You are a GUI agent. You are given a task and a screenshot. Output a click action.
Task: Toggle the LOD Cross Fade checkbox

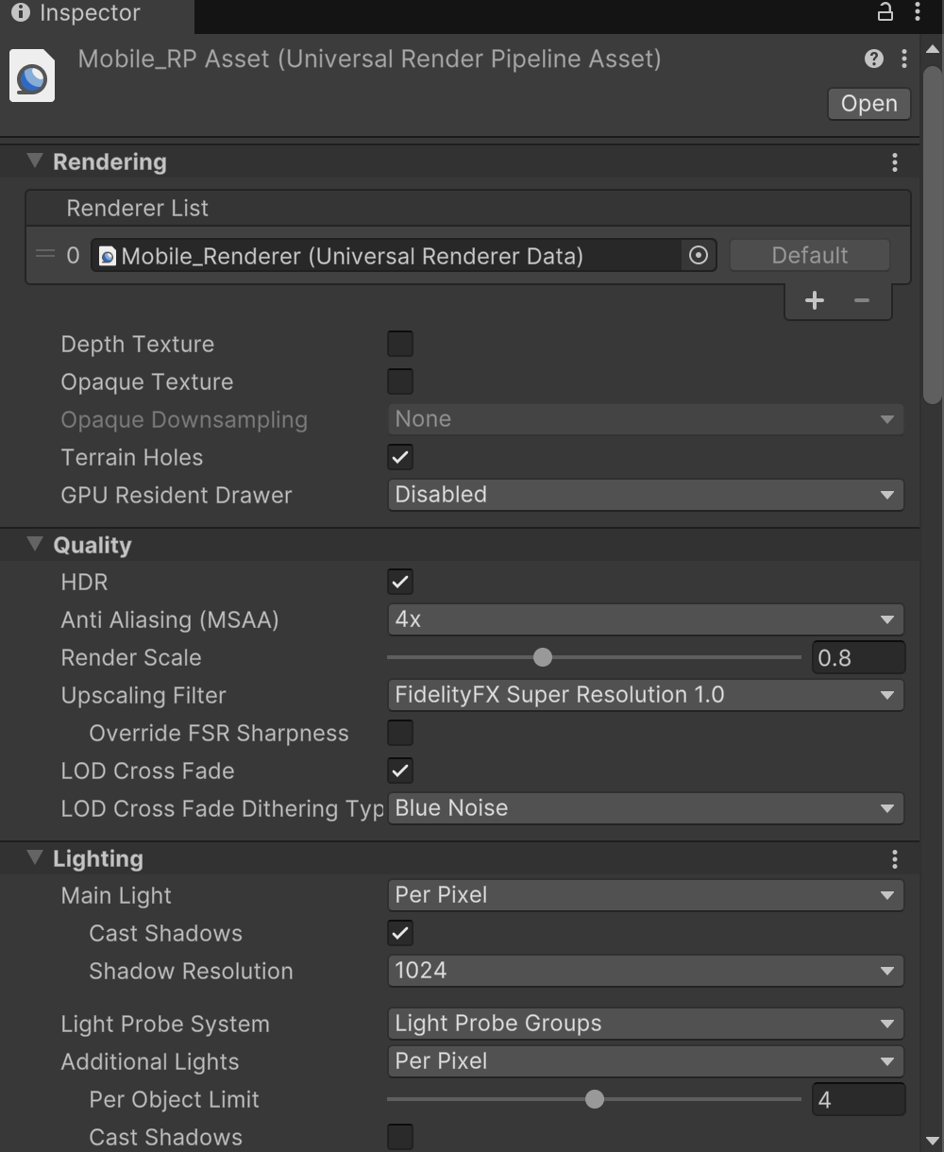[400, 771]
